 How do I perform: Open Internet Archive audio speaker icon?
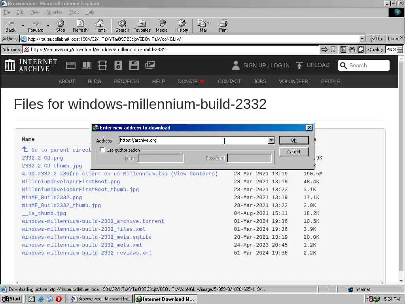pyautogui.click(x=118, y=65)
